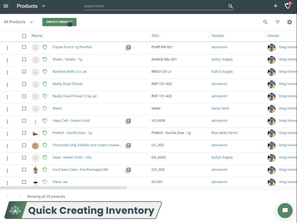Sort by the Vendor column header
Image resolution: width=297 pixels, height=223 pixels.
tap(218, 36)
